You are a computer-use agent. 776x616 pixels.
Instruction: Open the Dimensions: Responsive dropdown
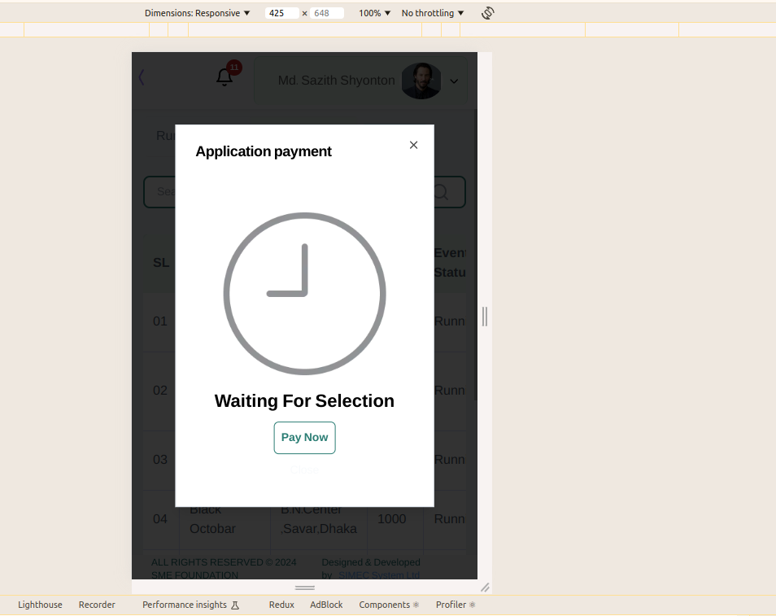click(x=197, y=13)
